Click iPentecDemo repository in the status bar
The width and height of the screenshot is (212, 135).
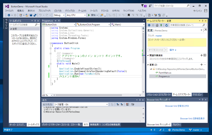click(176, 130)
